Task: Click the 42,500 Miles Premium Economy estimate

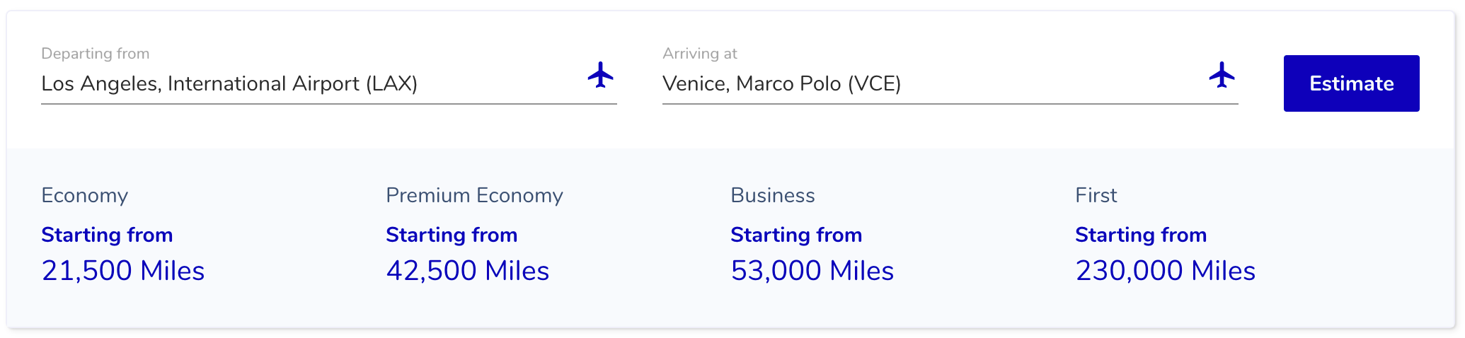Action: tap(467, 271)
